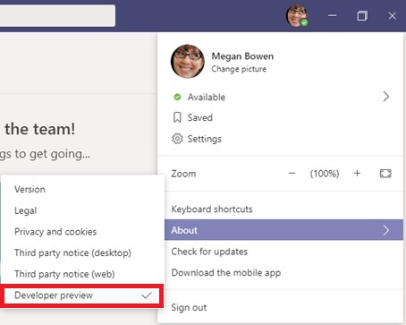
Task: Increase zoom with the plus button
Action: coord(357,174)
